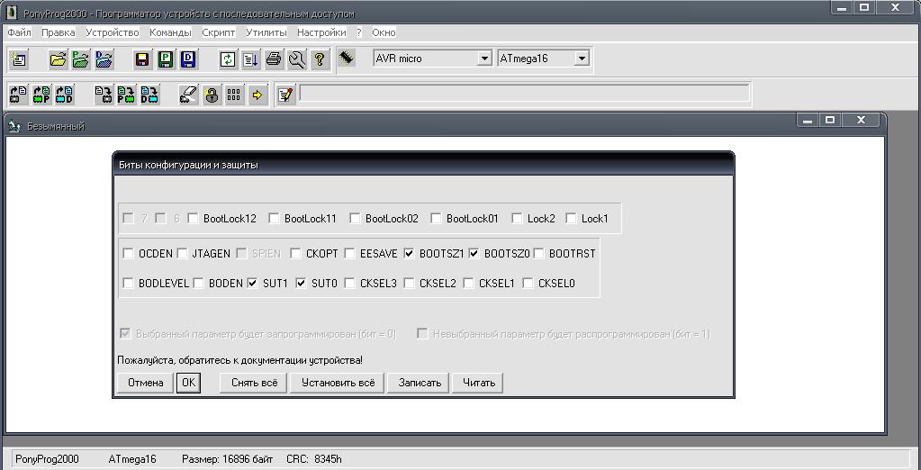
Task: Click the Снять всё button
Action: pyautogui.click(x=253, y=383)
